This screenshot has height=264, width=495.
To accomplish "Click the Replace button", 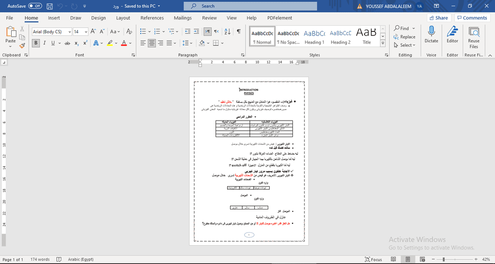I will (x=405, y=37).
